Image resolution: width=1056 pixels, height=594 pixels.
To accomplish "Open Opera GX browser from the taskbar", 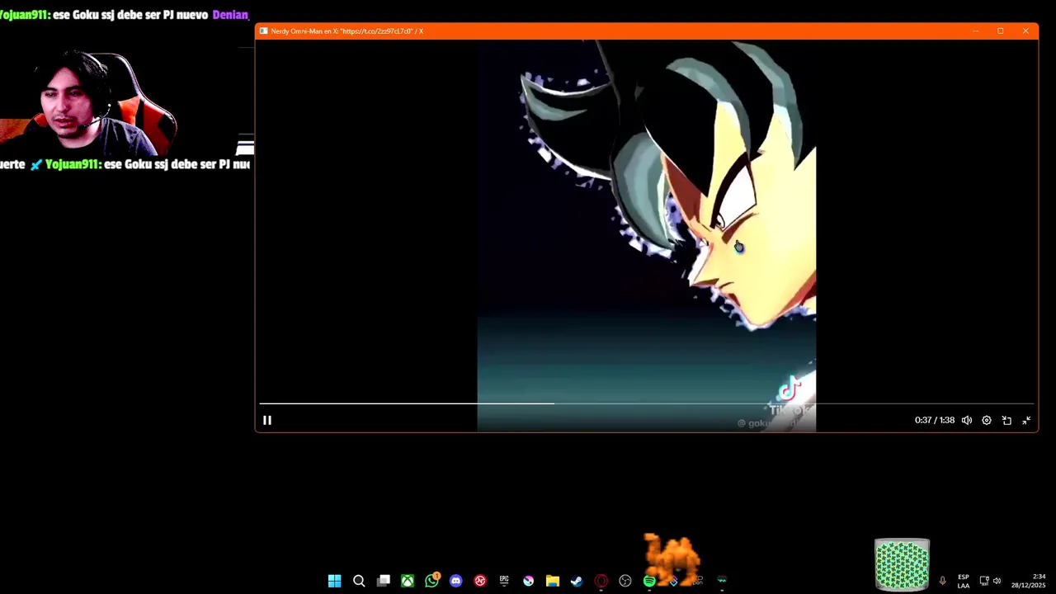I will (601, 581).
